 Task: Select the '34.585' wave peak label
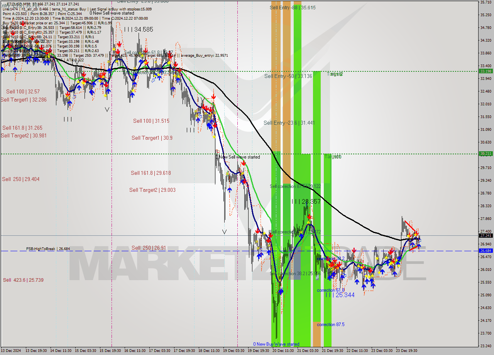click(144, 29)
